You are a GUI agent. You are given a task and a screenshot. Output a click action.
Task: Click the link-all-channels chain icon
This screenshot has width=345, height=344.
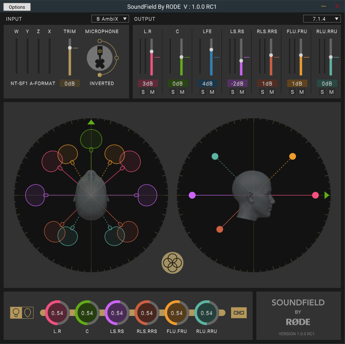coord(238,313)
